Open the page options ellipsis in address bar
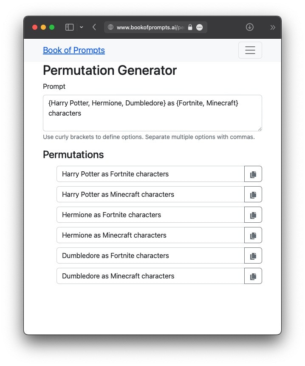The height and width of the screenshot is (366, 305). [x=199, y=27]
